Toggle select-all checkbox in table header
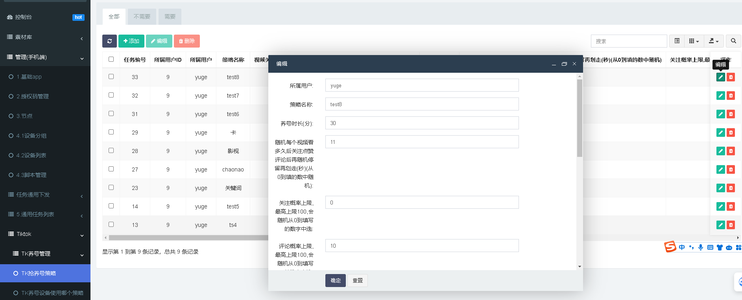Image resolution: width=742 pixels, height=300 pixels. point(111,59)
